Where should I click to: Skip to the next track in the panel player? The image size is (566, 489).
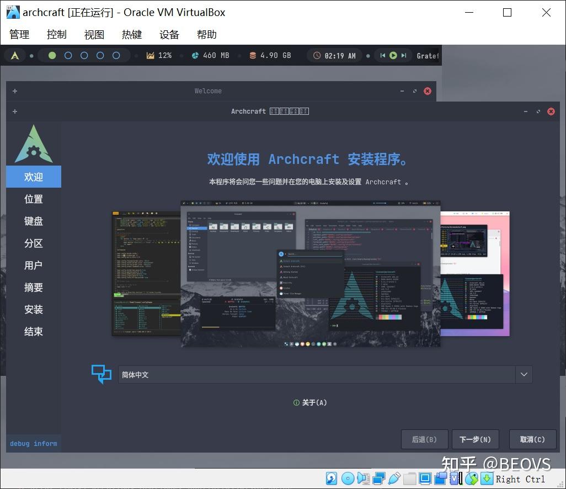(403, 55)
